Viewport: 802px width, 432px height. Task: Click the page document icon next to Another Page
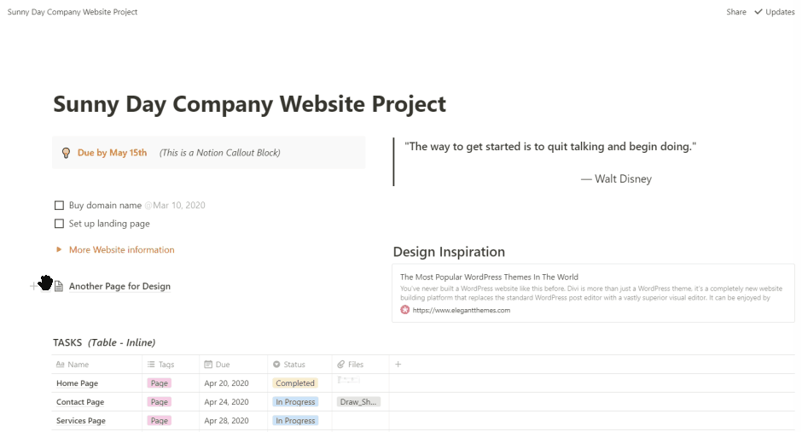click(x=59, y=287)
